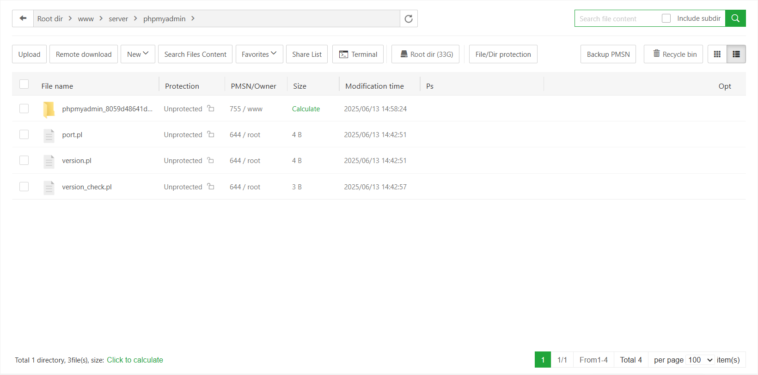Click the Calculate size link
Image resolution: width=758 pixels, height=375 pixels.
[306, 109]
